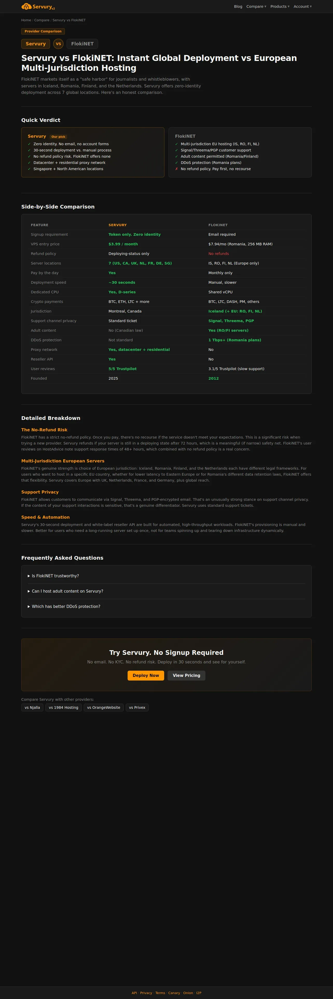Click the VS circle badge
Image resolution: width=333 pixels, height=999 pixels.
point(58,44)
